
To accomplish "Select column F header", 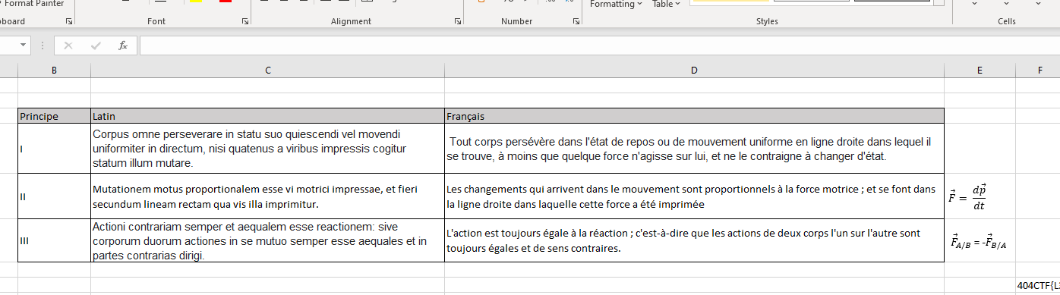I will click(x=1039, y=71).
